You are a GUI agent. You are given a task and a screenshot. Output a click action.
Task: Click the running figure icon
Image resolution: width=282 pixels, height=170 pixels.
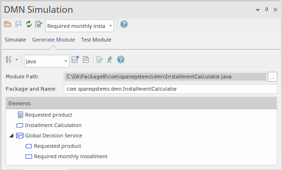point(110,59)
